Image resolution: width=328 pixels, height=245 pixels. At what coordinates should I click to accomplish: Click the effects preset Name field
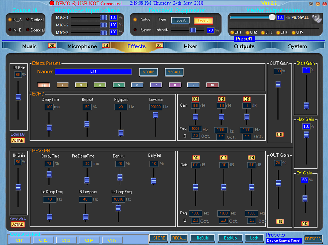[x=94, y=71]
